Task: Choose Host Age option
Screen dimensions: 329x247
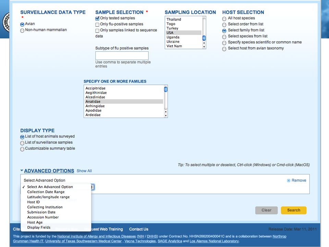Action: pyautogui.click(x=56, y=222)
